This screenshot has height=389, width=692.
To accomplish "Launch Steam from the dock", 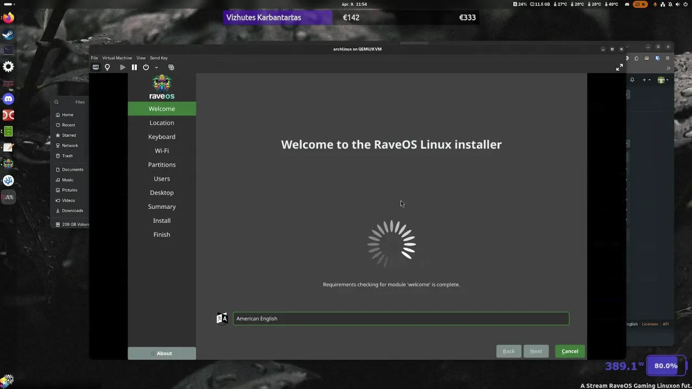I will 8,35.
